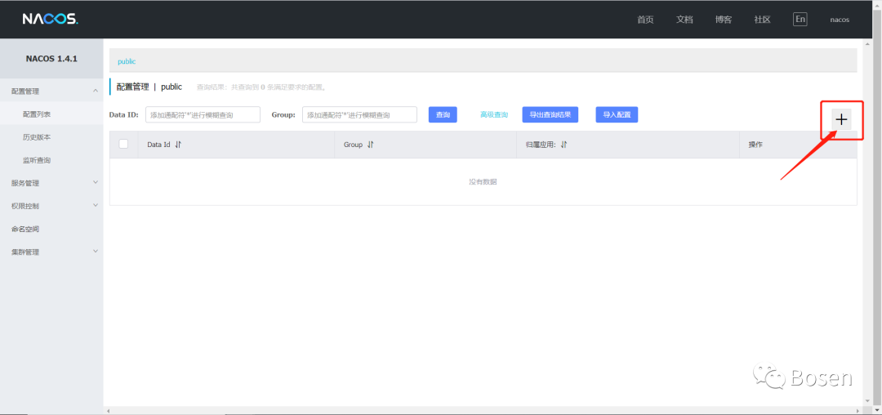Screen dimensions: 882x415
Task: Click the plus icon to add config
Action: click(x=841, y=119)
